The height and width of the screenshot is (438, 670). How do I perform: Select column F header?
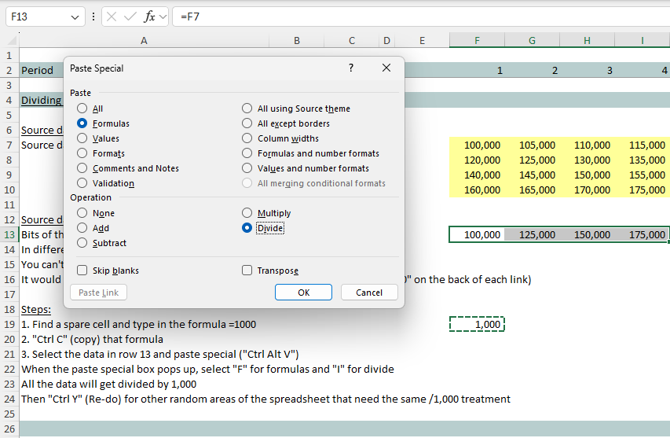(477, 41)
